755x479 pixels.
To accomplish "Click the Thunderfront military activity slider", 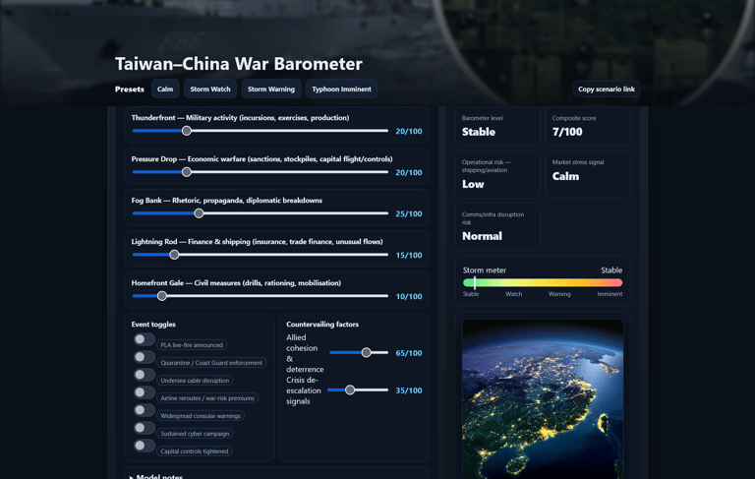I will coord(260,131).
